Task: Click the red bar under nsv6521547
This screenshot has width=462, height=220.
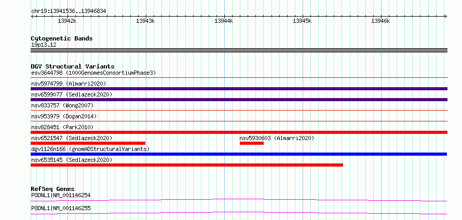Action: point(88,143)
